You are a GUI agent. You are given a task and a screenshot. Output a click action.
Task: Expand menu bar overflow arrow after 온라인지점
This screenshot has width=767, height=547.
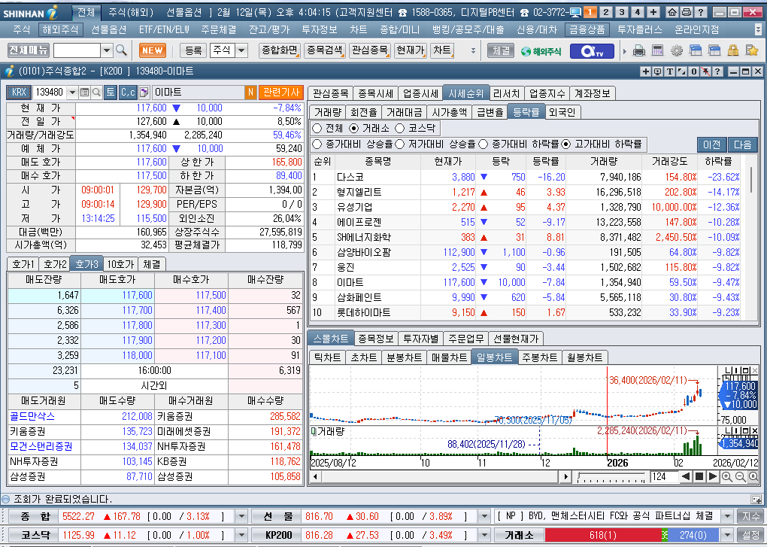pos(758,30)
